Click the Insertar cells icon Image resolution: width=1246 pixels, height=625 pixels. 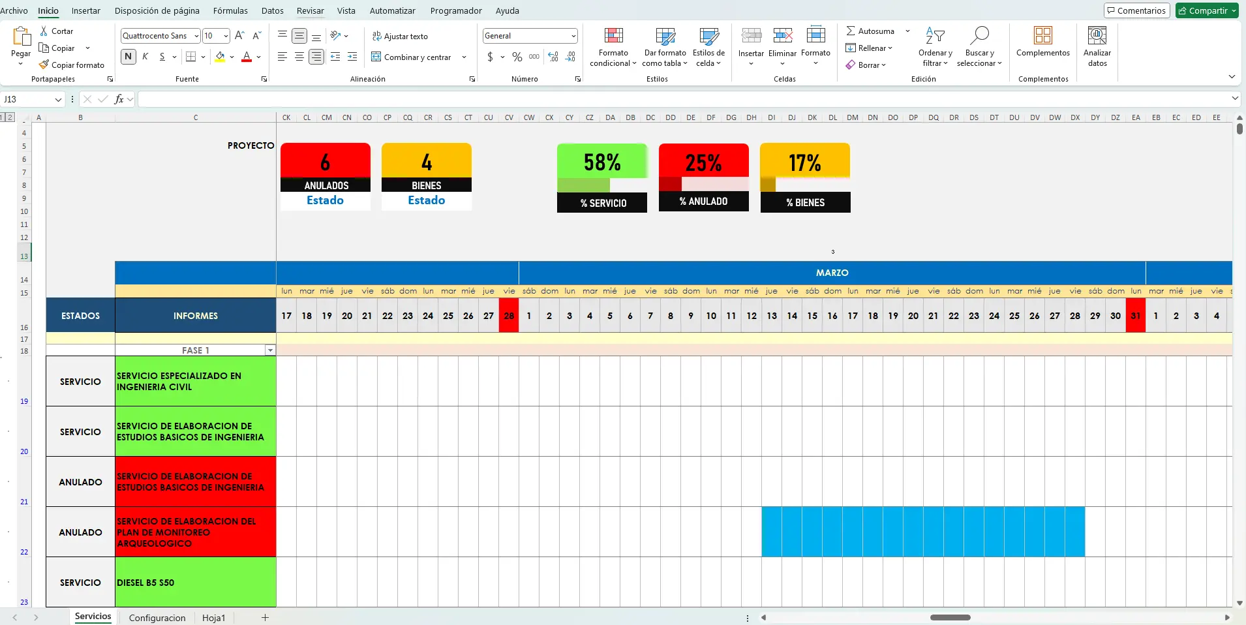(751, 36)
